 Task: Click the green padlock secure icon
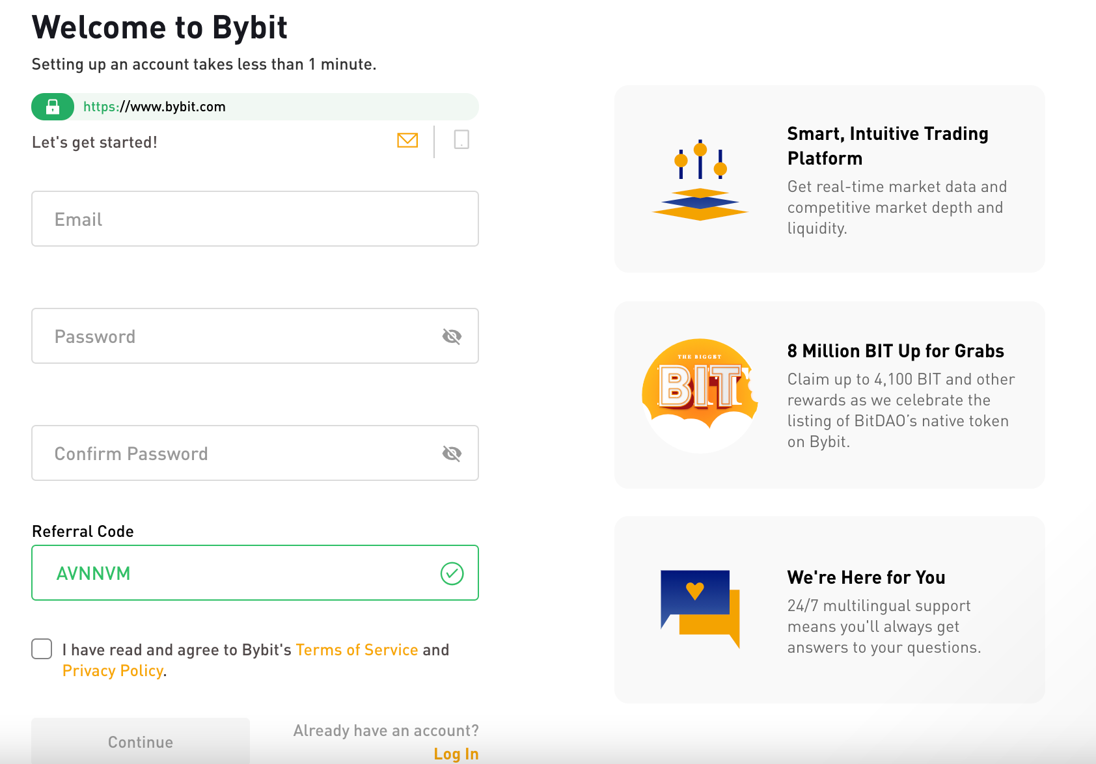pyautogui.click(x=53, y=107)
